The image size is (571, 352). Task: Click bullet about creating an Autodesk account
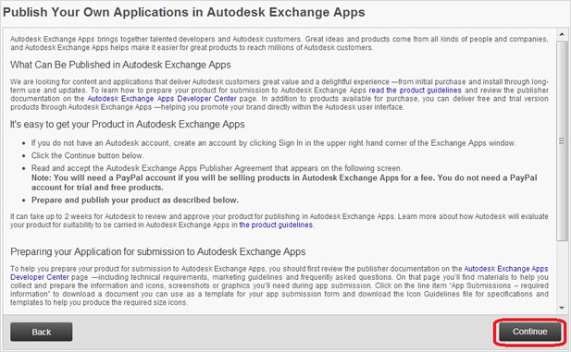click(x=274, y=143)
